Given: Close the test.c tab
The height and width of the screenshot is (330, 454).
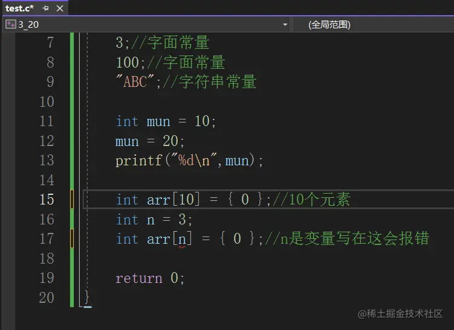Looking at the screenshot, I should pos(60,8).
